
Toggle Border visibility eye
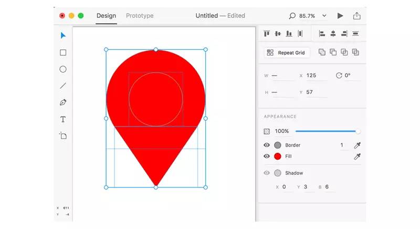coord(267,145)
